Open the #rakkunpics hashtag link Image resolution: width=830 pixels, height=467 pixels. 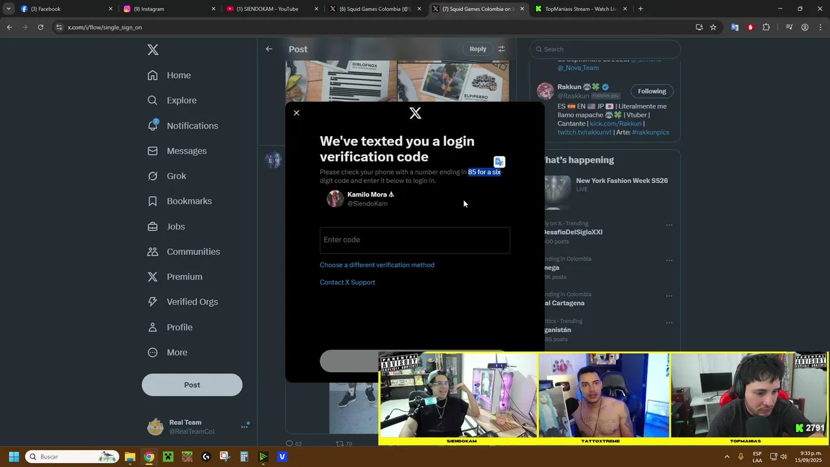pyautogui.click(x=650, y=132)
